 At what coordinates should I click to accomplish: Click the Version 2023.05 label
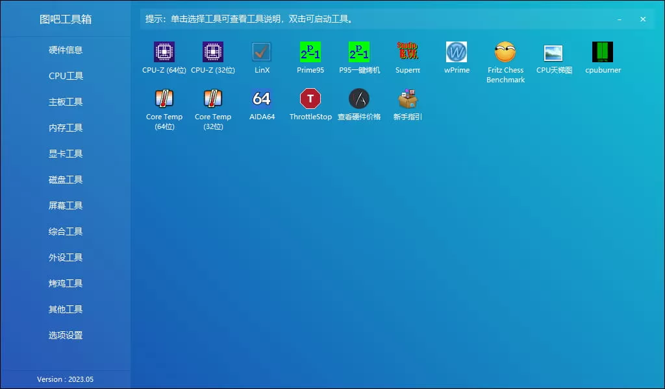tap(65, 379)
